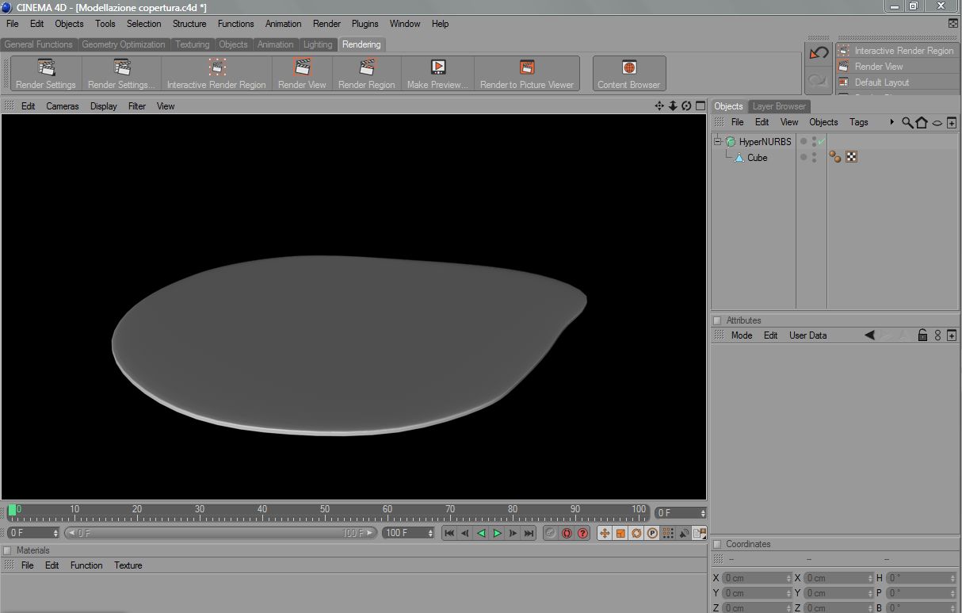Toggle visibility dots of the Cube object
Viewport: 962px width, 613px height.
tap(814, 158)
